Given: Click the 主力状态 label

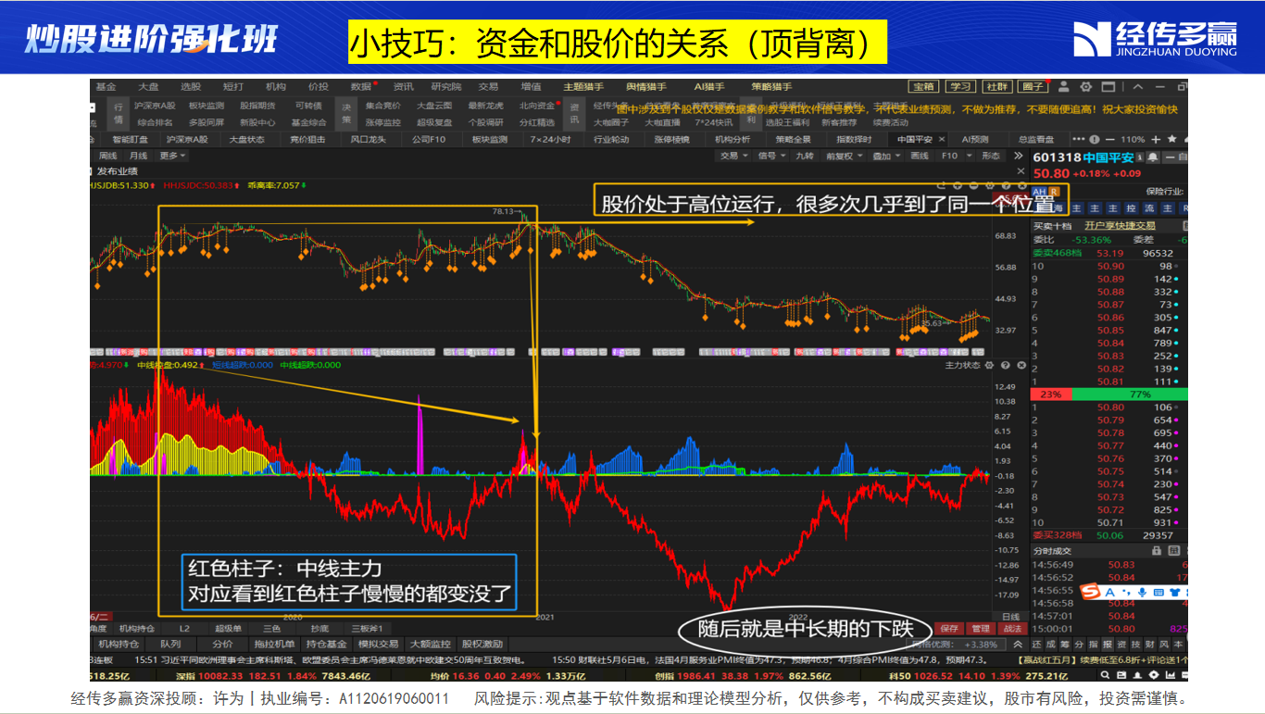Looking at the screenshot, I should [x=963, y=365].
